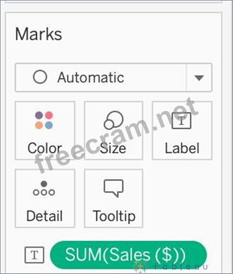The height and width of the screenshot is (274, 233).
Task: Open the Size card by its text label
Action: pos(113,148)
